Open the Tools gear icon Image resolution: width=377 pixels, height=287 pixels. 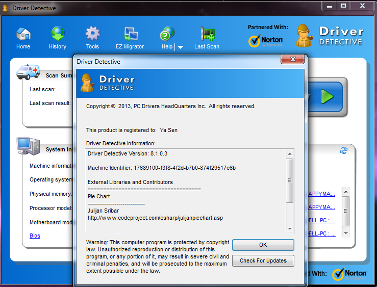[92, 34]
